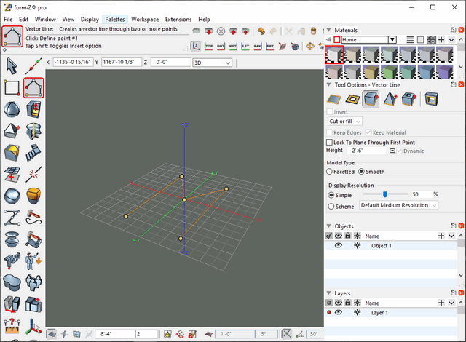
Task: Select the Vector Line tool in left toolbar
Action: click(x=33, y=87)
